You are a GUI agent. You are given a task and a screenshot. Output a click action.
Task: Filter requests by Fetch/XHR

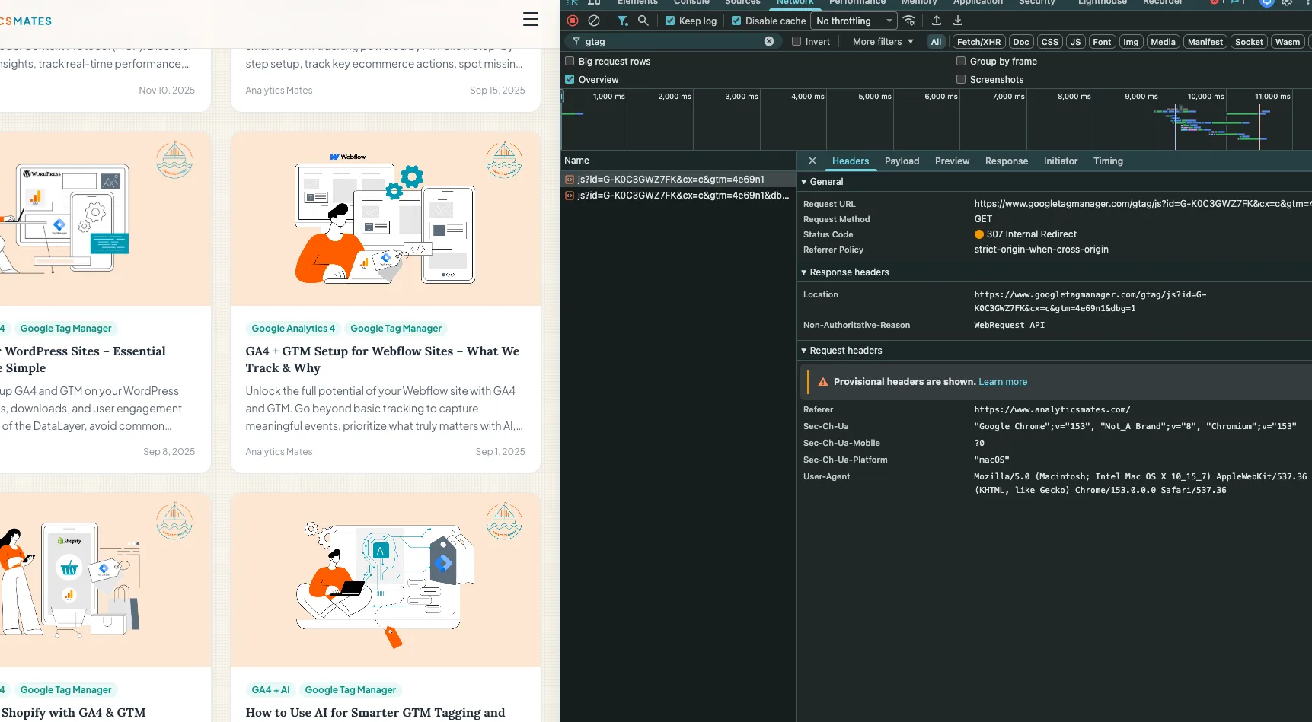[978, 42]
